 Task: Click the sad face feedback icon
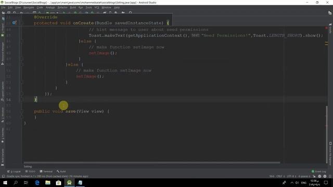[x=325, y=176]
